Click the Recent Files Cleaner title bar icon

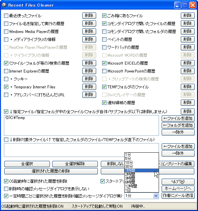[4, 5]
